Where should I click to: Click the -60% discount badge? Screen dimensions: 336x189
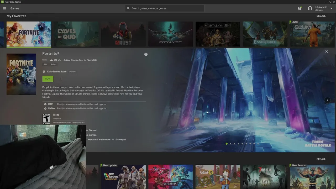coord(295,22)
